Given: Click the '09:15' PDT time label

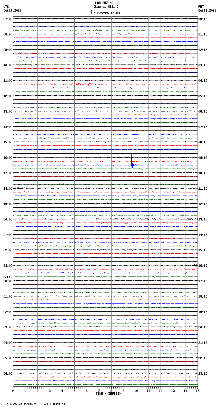Looking at the screenshot, I should click(x=203, y=158).
